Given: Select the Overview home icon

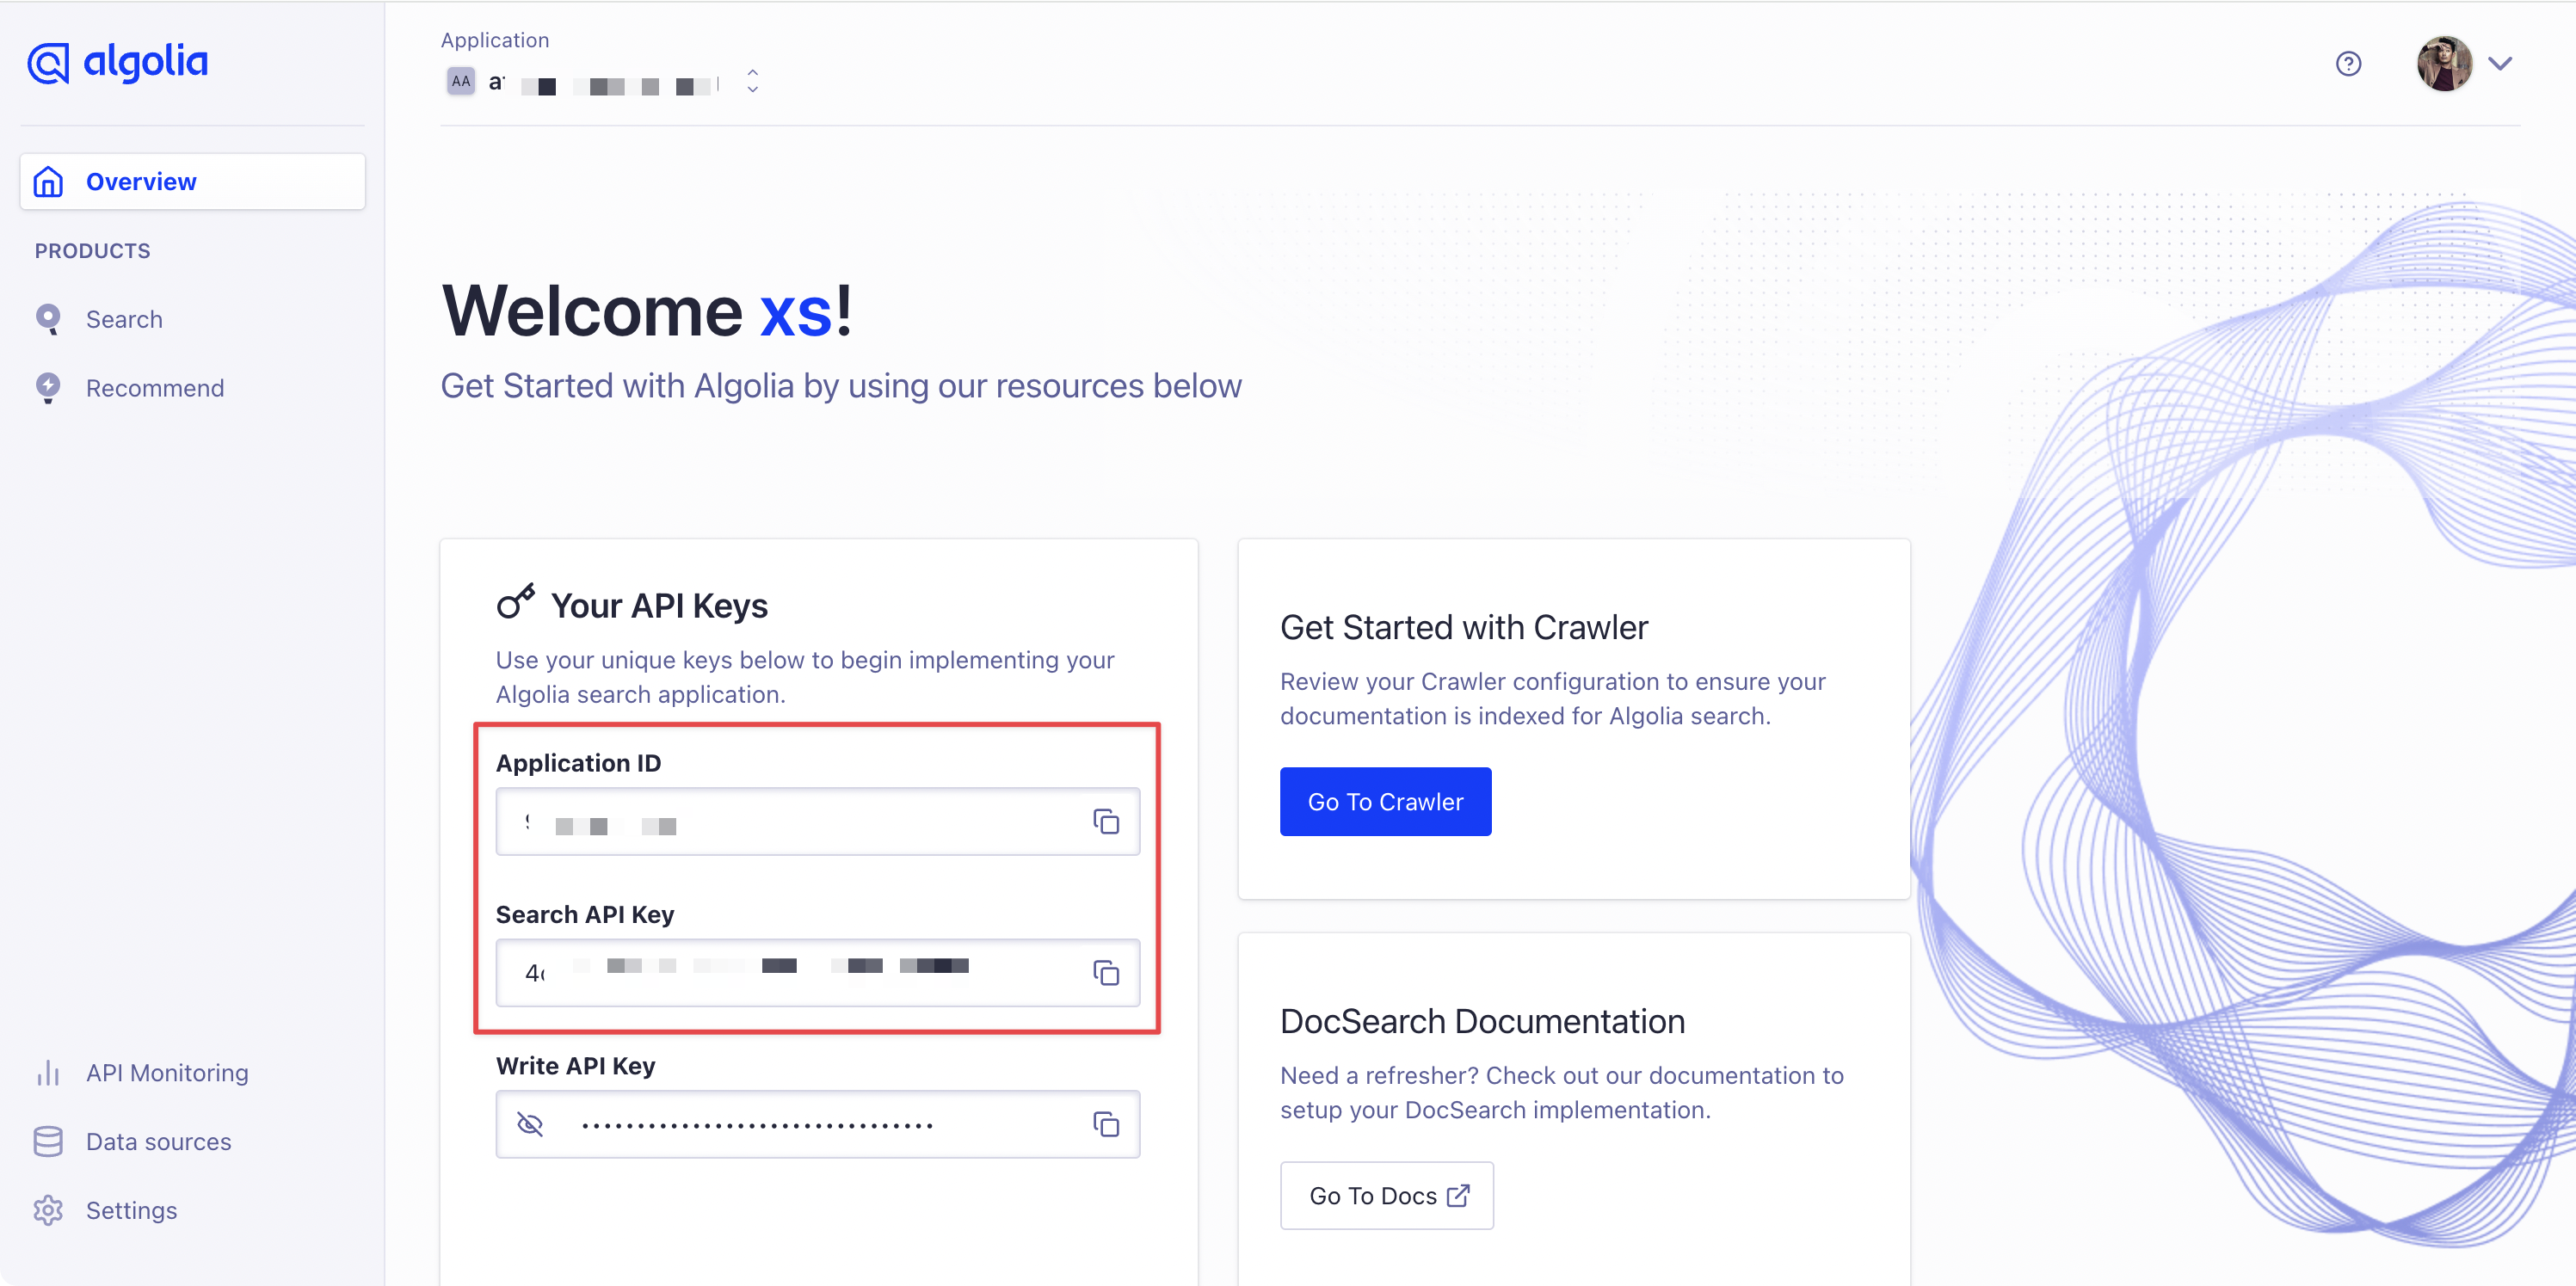Looking at the screenshot, I should tap(48, 181).
